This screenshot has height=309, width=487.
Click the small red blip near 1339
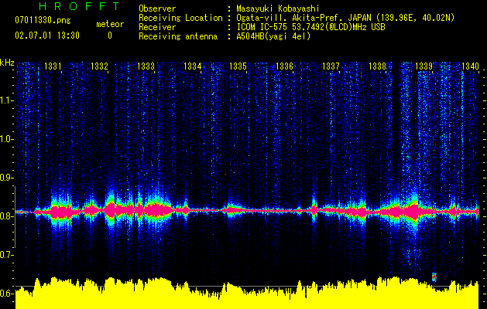coord(434,277)
